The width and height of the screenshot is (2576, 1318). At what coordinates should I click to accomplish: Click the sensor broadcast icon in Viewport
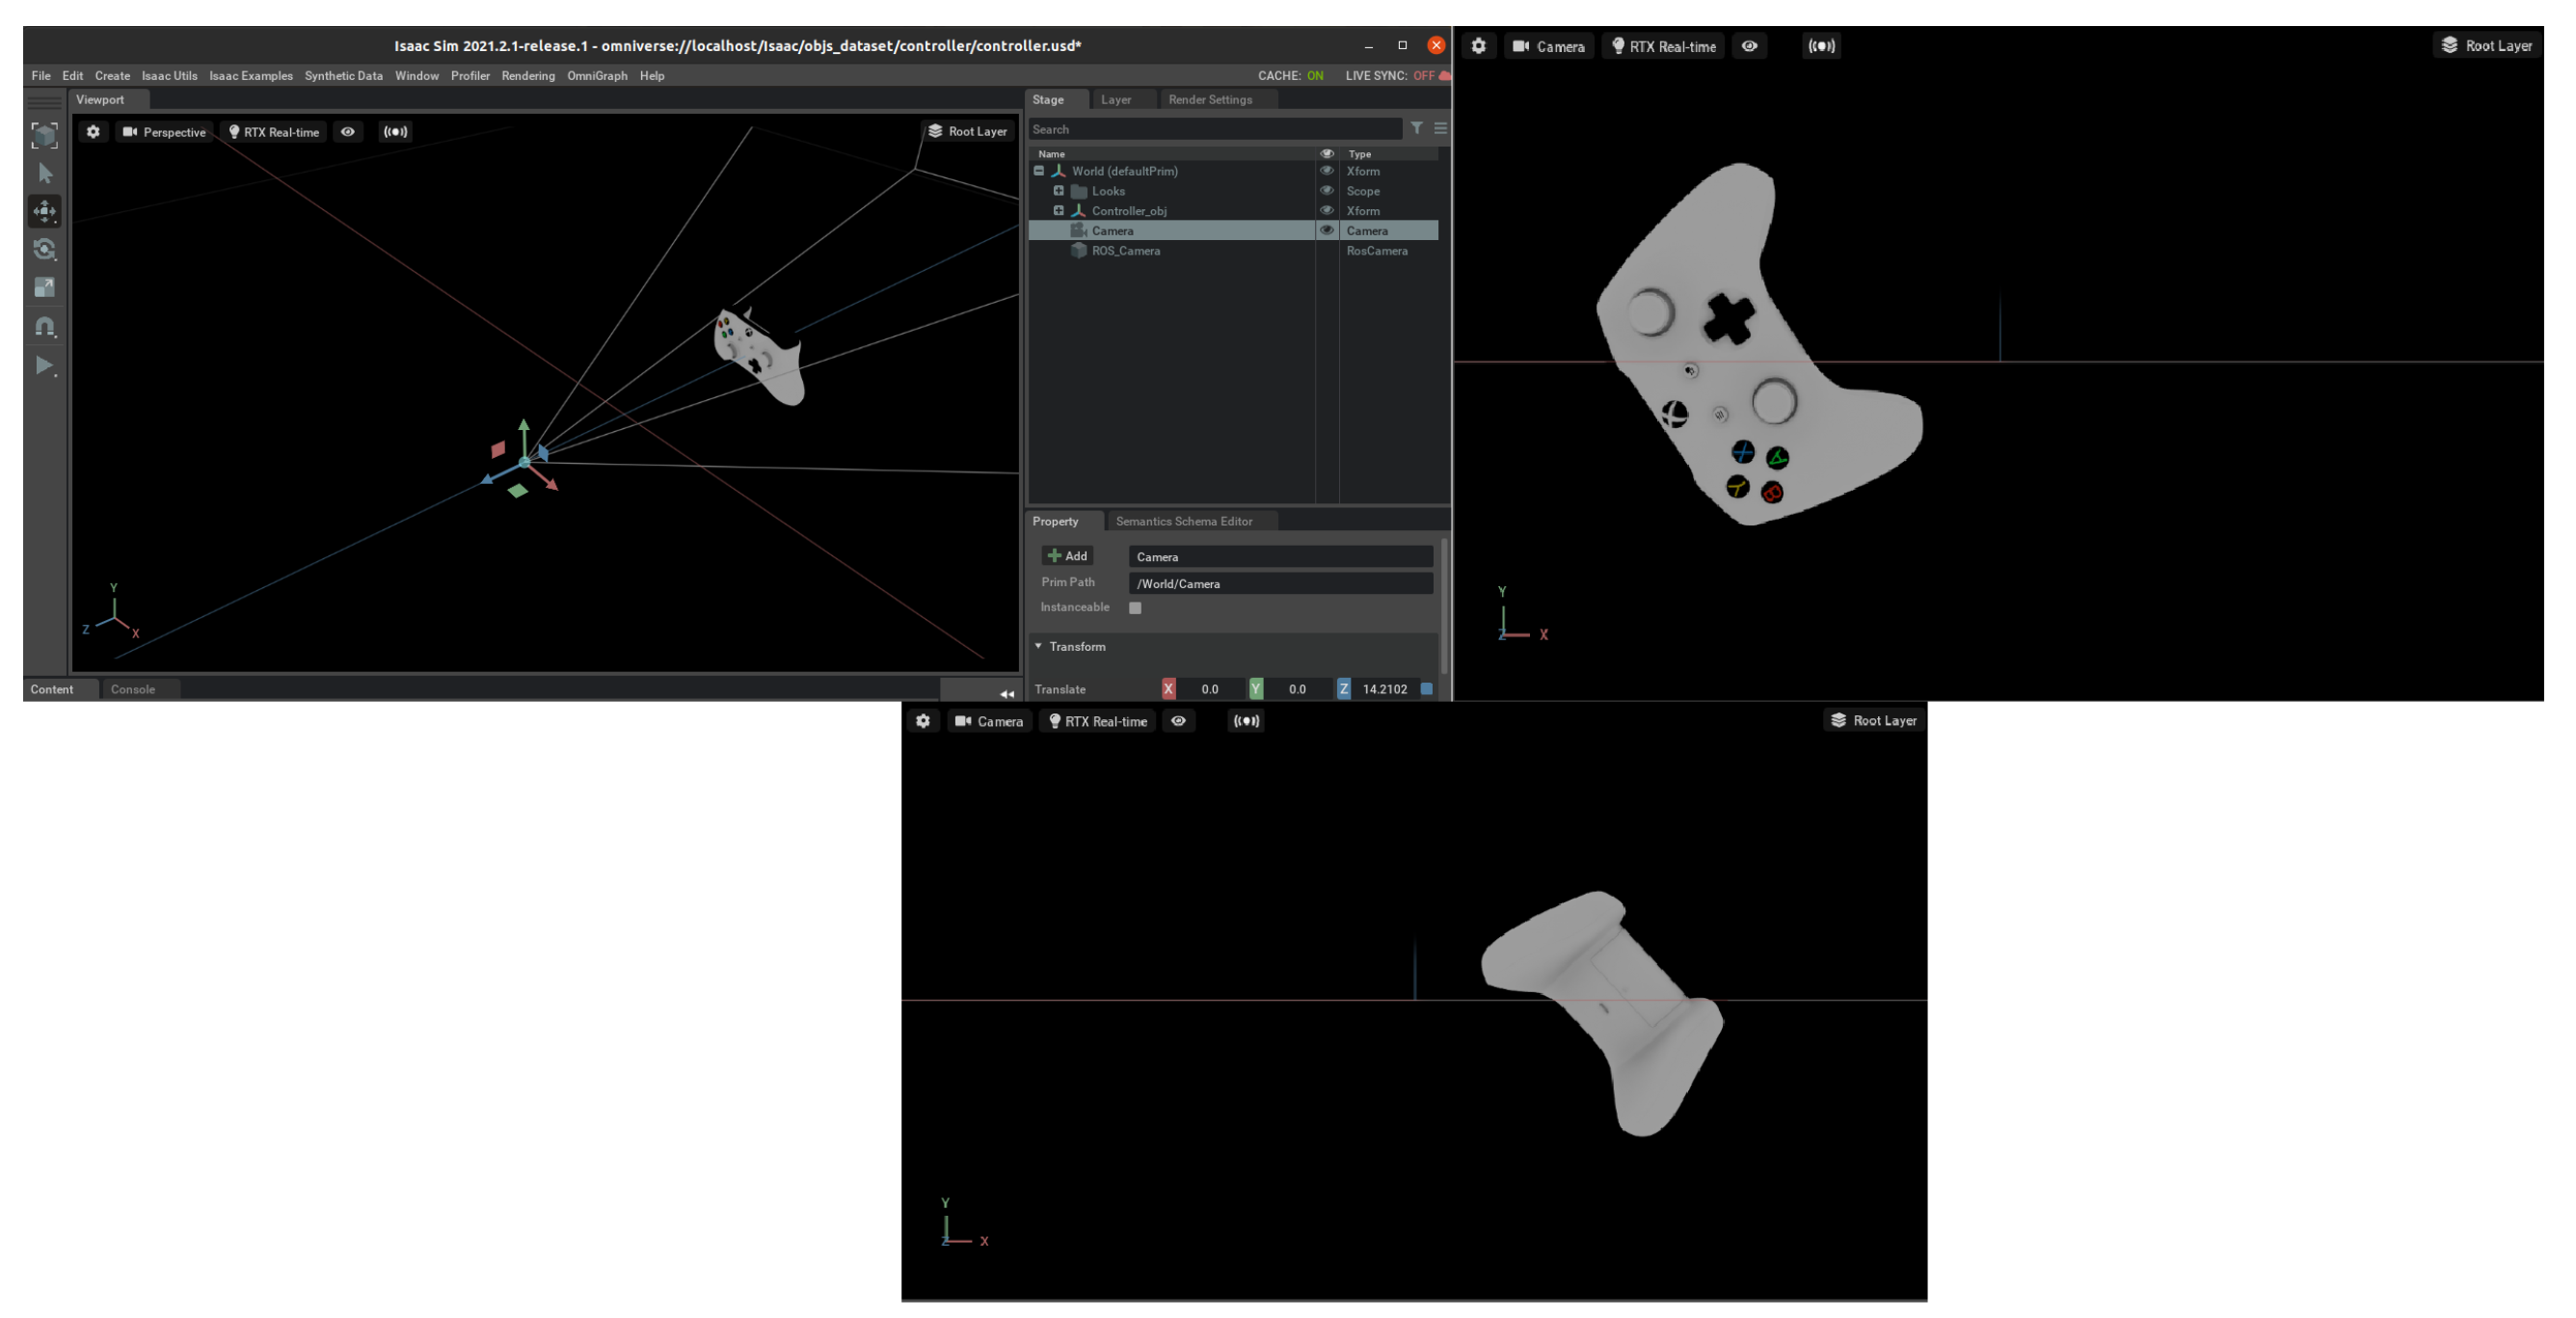396,132
